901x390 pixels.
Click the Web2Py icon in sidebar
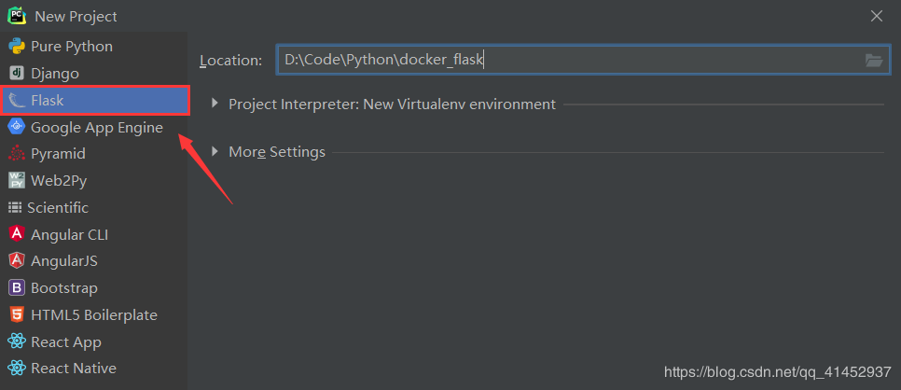coord(16,181)
